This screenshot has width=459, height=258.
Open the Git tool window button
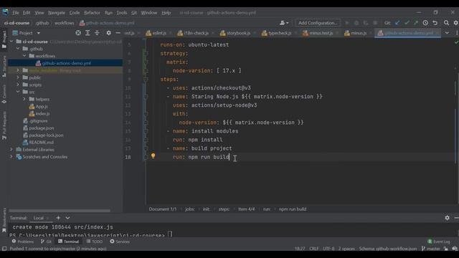46,242
